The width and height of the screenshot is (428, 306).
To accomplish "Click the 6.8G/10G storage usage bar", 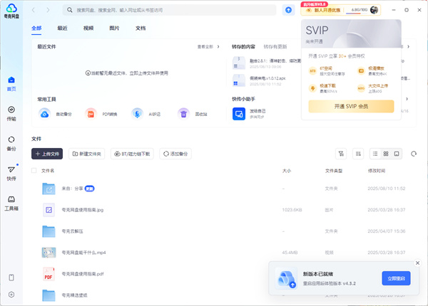I will point(357,10).
